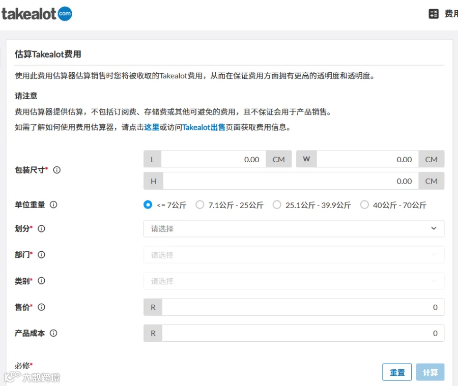This screenshot has width=458, height=386.
Task: Show info icon next to 划分
Action: coord(42,229)
